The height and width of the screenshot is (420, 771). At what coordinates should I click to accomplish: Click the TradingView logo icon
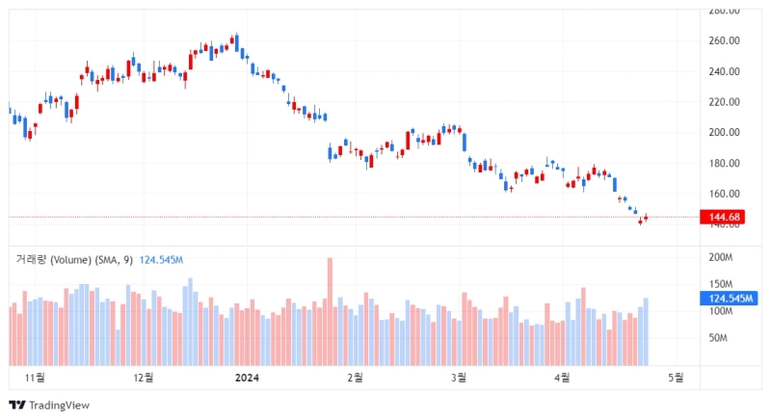pyautogui.click(x=16, y=406)
